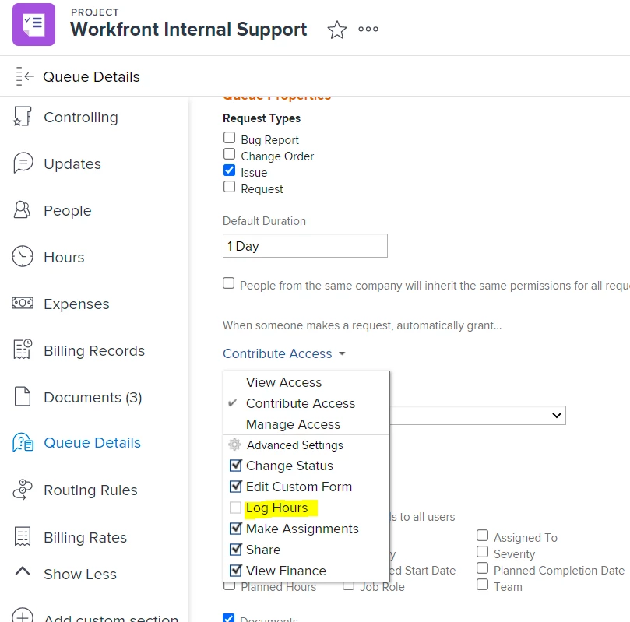
Task: Click the Contribute Access dropdown caret
Action: click(342, 353)
